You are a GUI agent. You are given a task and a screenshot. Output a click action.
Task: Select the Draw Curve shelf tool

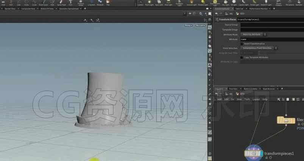[43, 3]
